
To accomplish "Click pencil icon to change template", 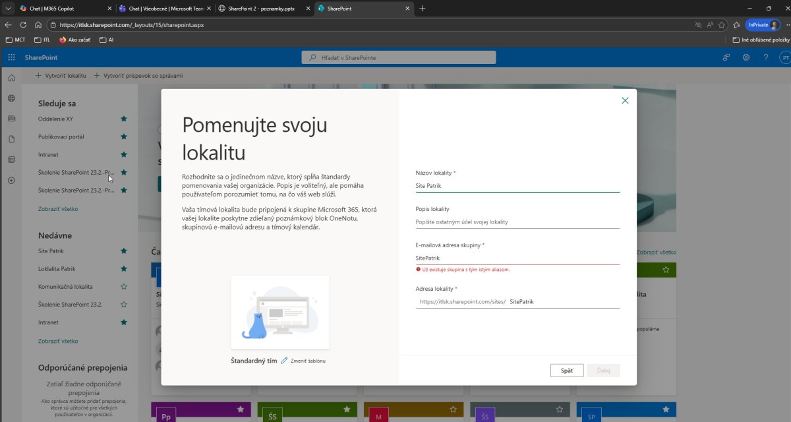I will tap(284, 361).
